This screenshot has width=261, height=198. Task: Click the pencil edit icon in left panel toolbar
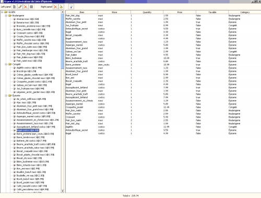pyautogui.click(x=20, y=7)
